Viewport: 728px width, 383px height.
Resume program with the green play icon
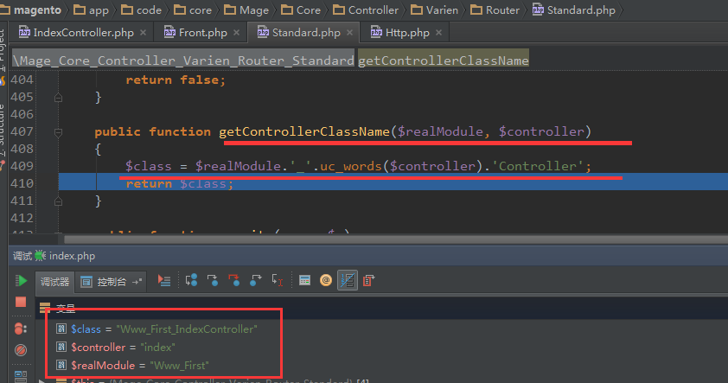click(x=21, y=281)
